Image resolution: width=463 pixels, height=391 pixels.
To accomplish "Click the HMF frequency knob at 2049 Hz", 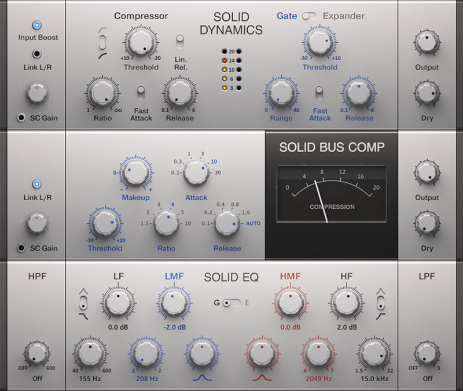I will (318, 353).
